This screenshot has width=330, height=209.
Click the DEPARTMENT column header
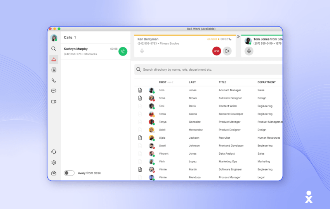tap(266, 82)
